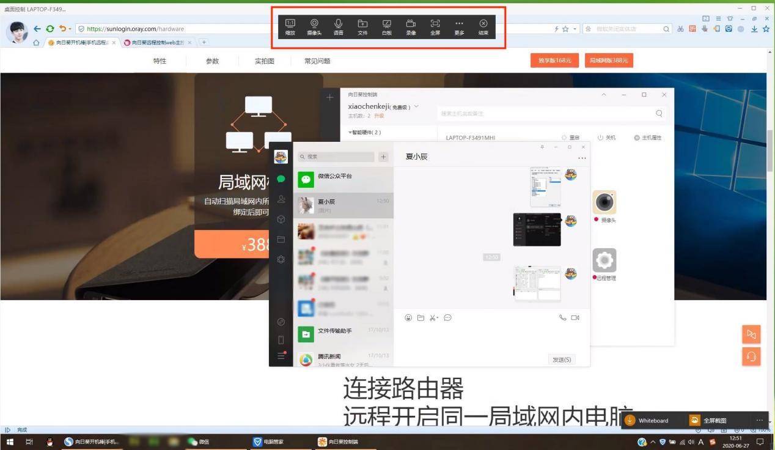Open the emoji picker in WeChat chat input
Screen dimensions: 775x450
pyautogui.click(x=408, y=317)
